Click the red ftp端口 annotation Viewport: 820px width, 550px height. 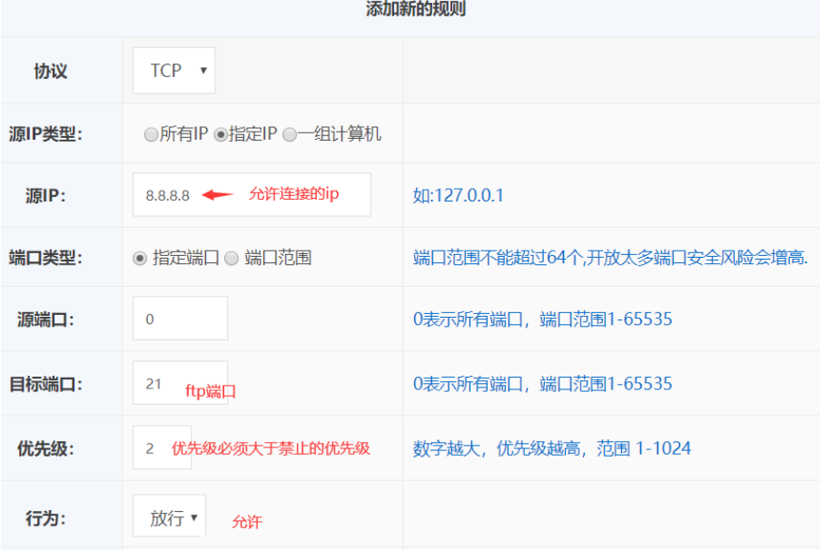[x=211, y=391]
